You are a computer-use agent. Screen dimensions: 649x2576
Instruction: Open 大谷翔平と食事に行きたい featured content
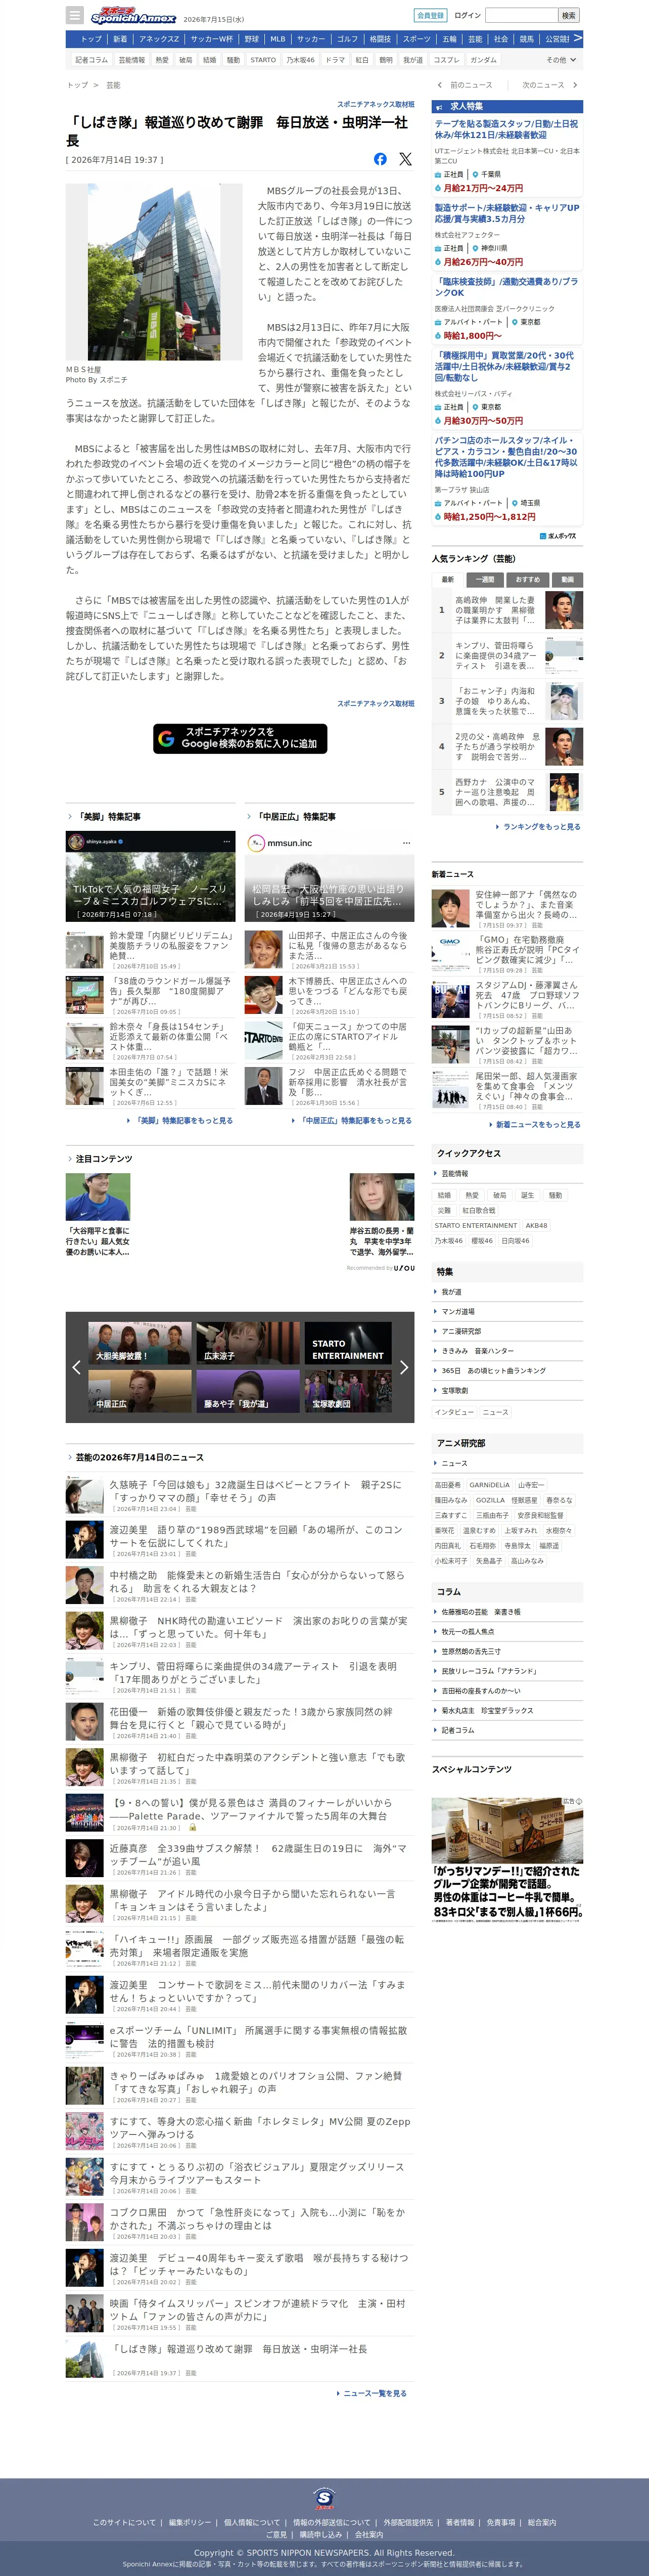(99, 1215)
